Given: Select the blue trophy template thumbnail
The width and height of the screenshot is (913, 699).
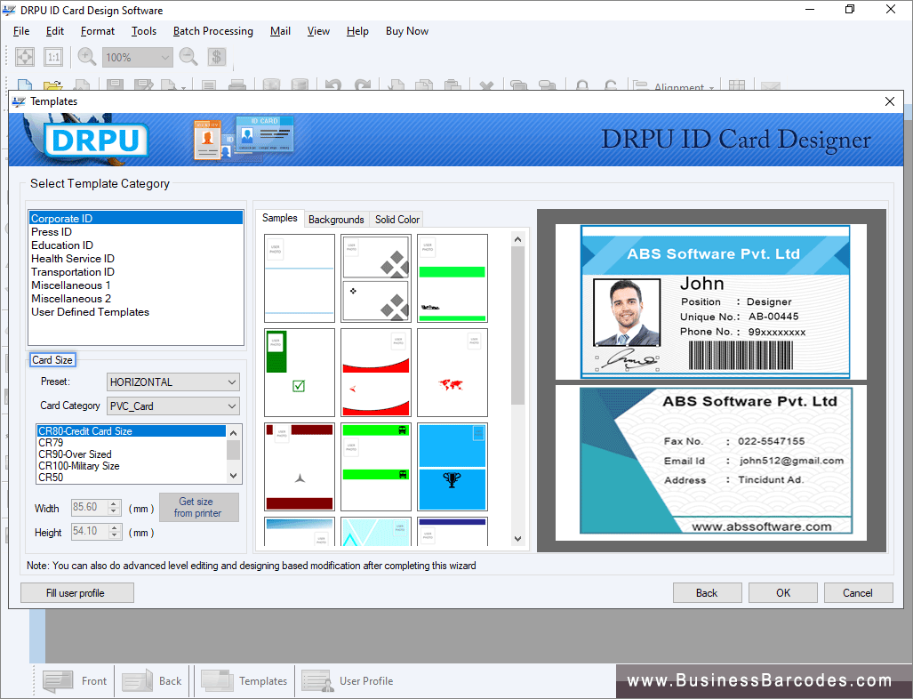Looking at the screenshot, I should point(452,468).
